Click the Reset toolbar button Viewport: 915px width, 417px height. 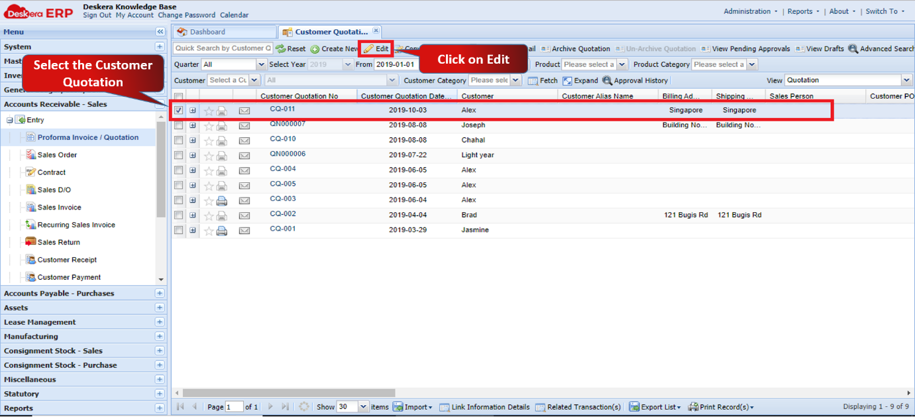point(291,48)
